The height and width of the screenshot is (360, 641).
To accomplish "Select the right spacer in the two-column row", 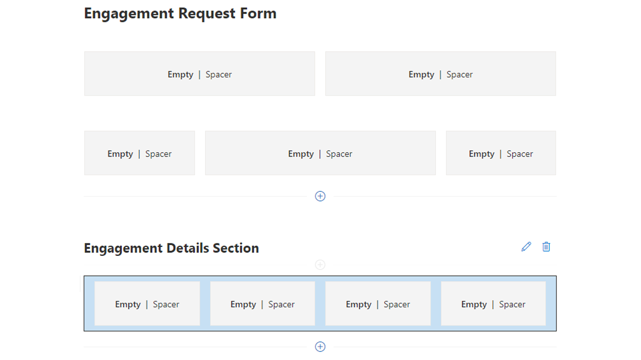I will 440,74.
